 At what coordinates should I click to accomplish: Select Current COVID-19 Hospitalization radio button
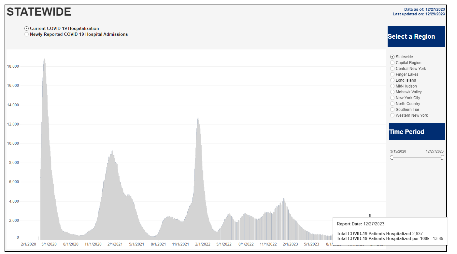27,29
